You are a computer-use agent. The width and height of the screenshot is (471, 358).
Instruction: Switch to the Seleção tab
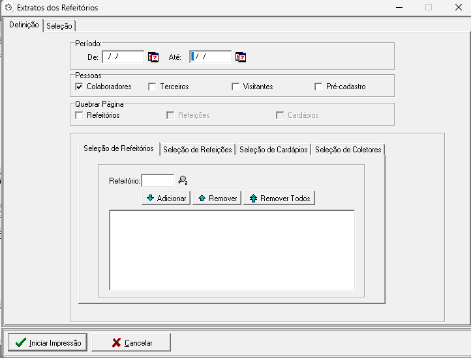[x=59, y=26]
